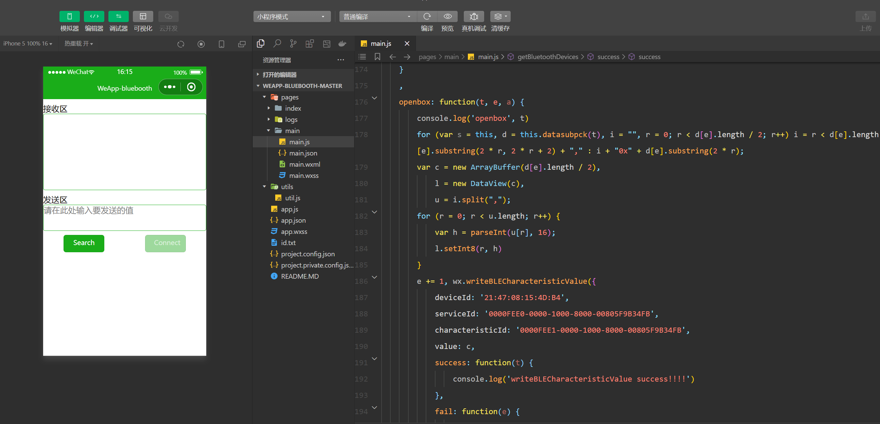Collapse the openbox function fold arrow
The height and width of the screenshot is (424, 880).
tap(374, 98)
